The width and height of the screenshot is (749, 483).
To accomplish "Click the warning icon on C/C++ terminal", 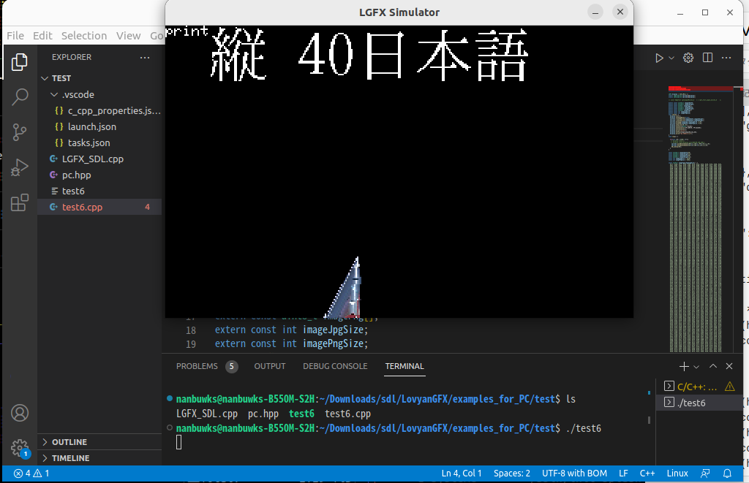I will [729, 387].
